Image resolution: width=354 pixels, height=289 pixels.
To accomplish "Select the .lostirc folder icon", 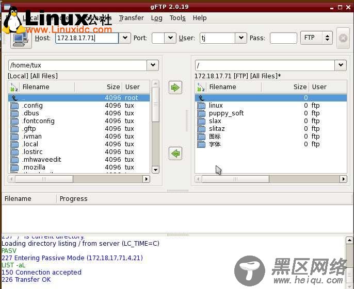I will (x=14, y=152).
